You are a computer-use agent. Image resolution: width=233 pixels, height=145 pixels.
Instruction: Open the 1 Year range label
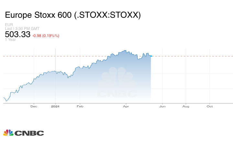10,40
